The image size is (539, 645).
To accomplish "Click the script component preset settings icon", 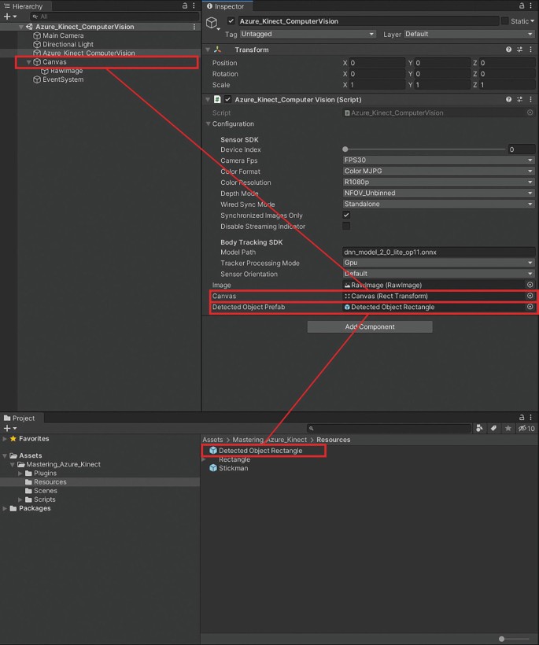I will [x=519, y=100].
